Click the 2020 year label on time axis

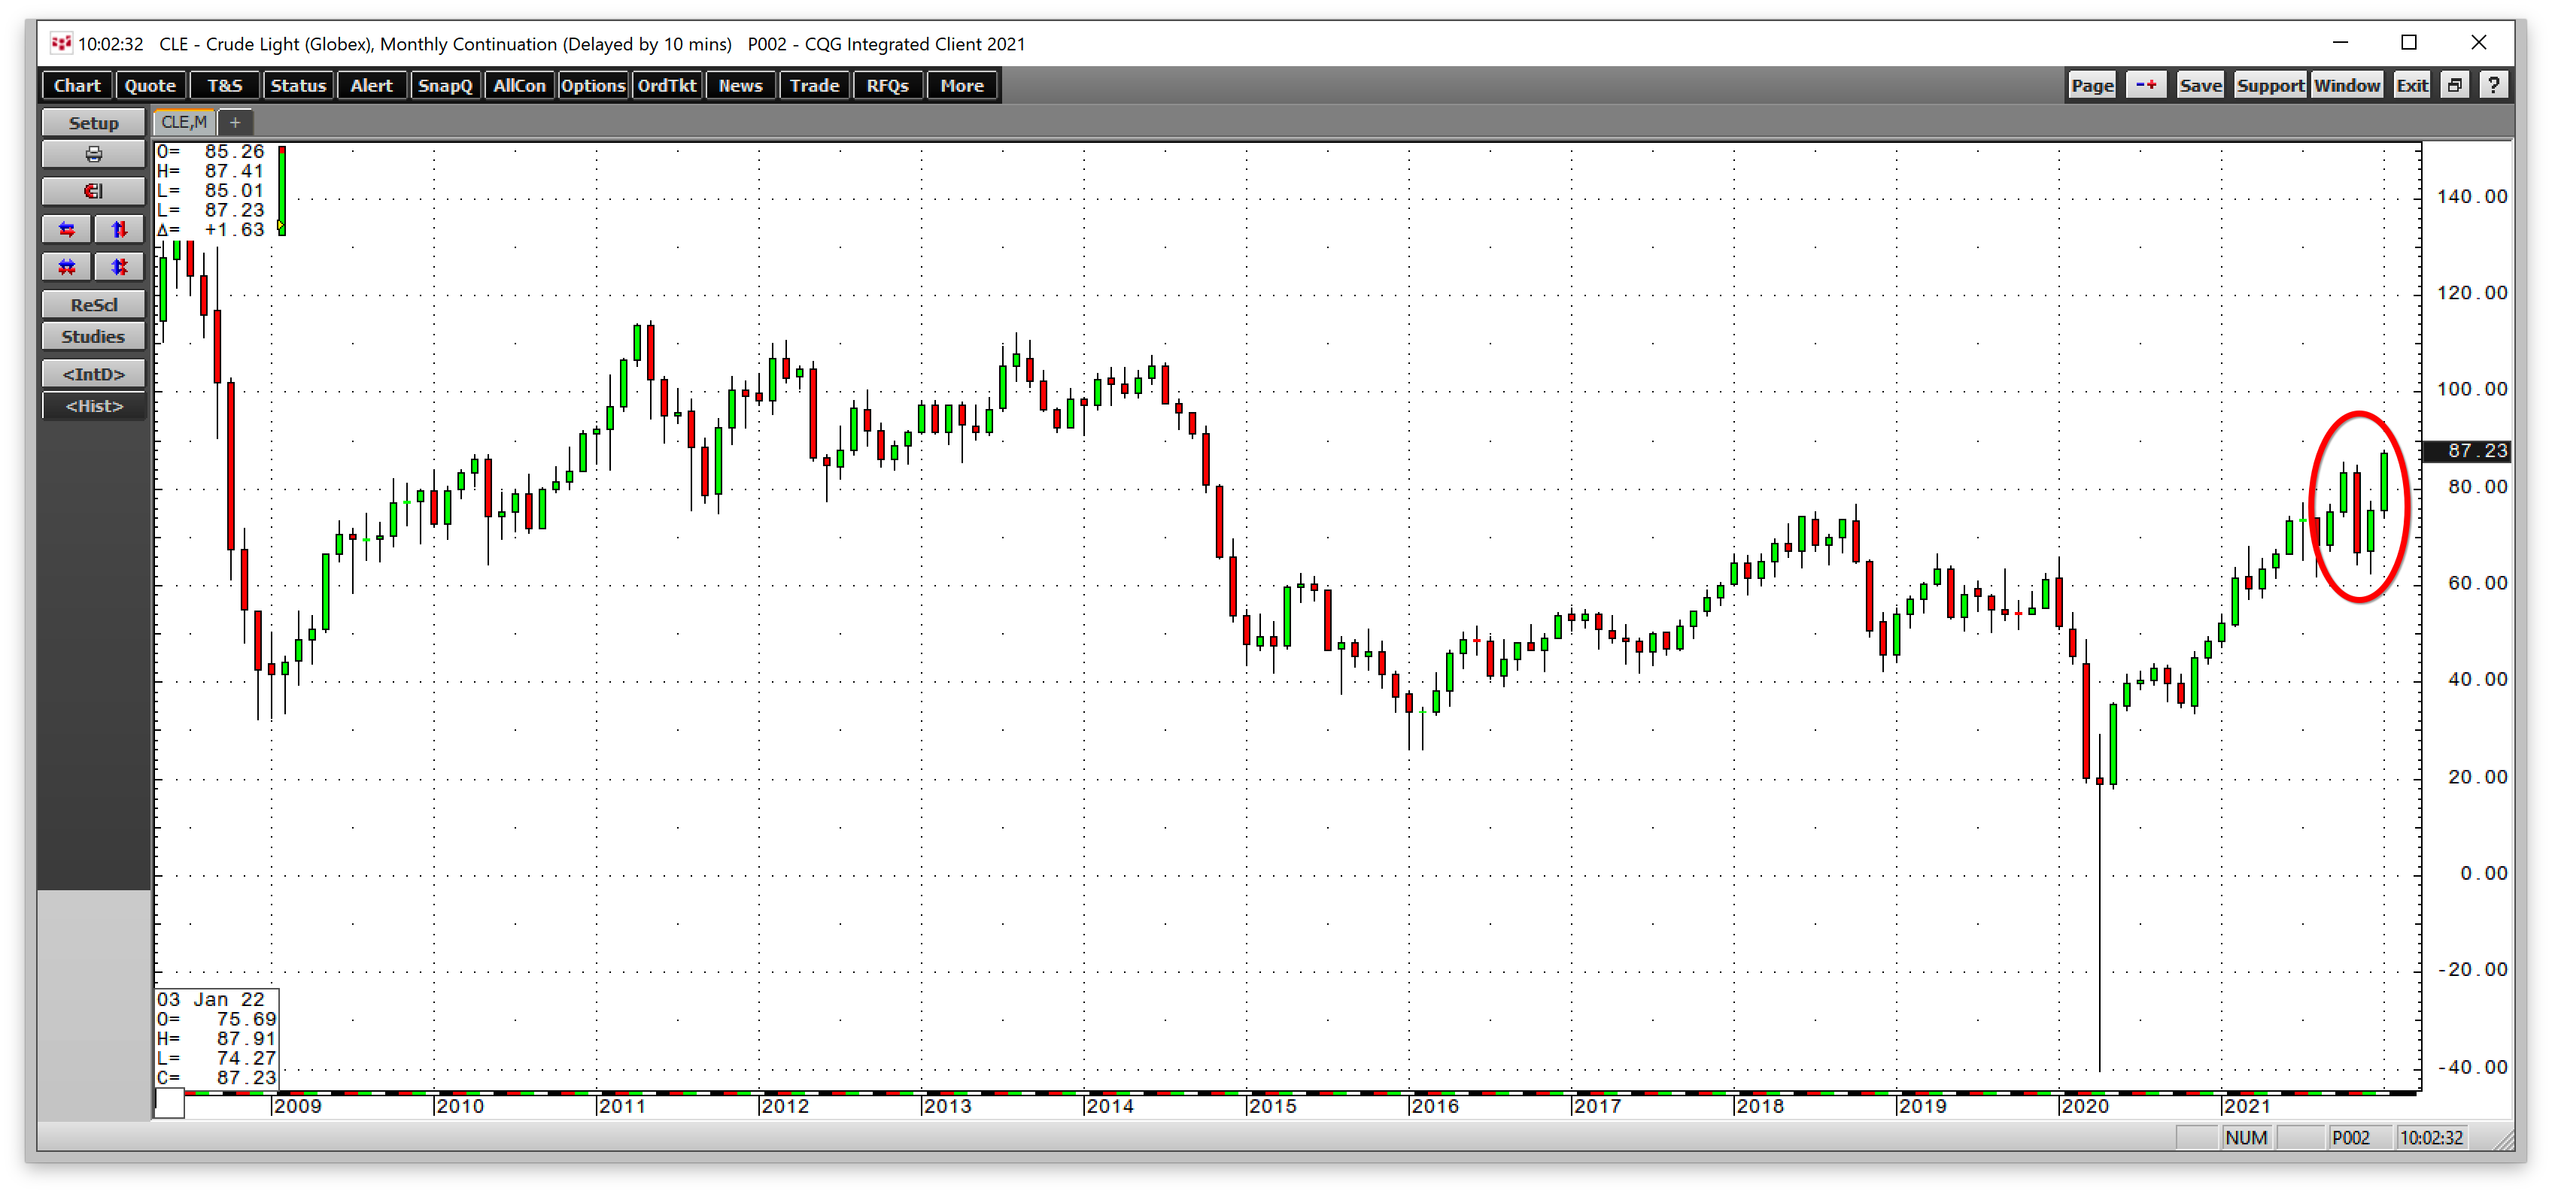[2084, 1106]
